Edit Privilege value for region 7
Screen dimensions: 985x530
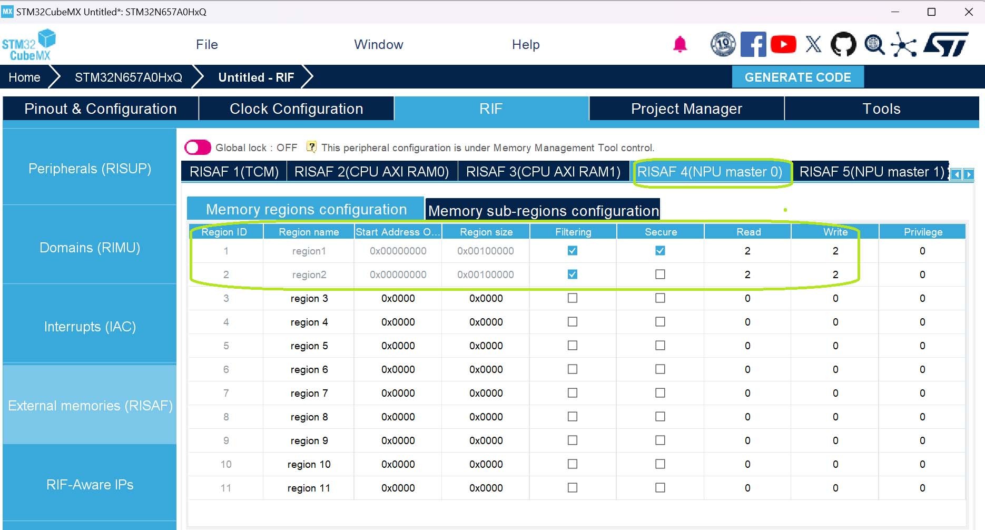click(922, 393)
